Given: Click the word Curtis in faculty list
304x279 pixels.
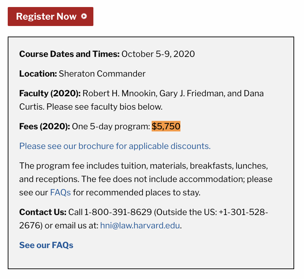Looking at the screenshot, I should coord(32,106).
